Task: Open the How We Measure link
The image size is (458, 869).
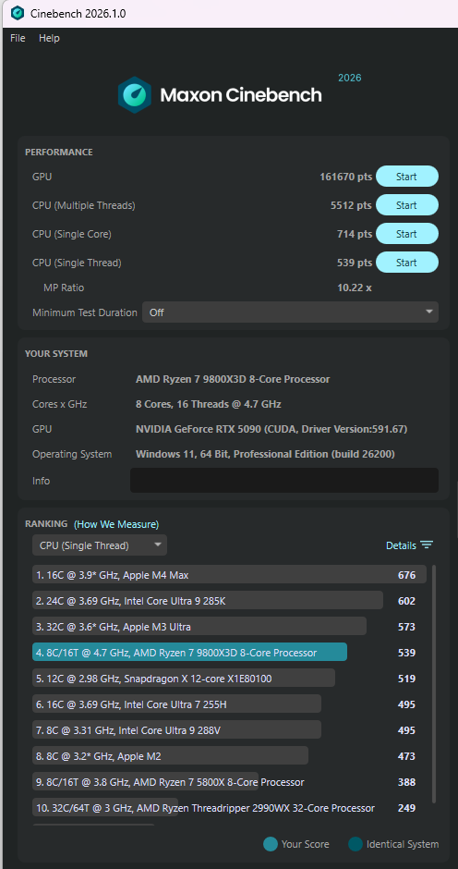Action: click(x=116, y=524)
